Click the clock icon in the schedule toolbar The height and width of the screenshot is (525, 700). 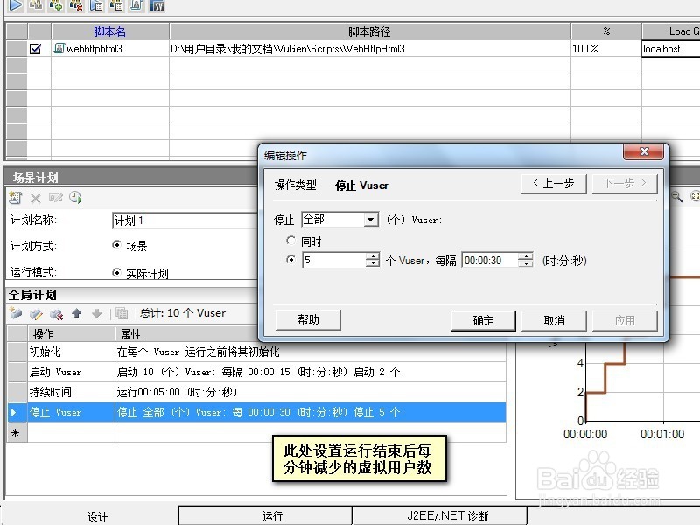pyautogui.click(x=74, y=199)
